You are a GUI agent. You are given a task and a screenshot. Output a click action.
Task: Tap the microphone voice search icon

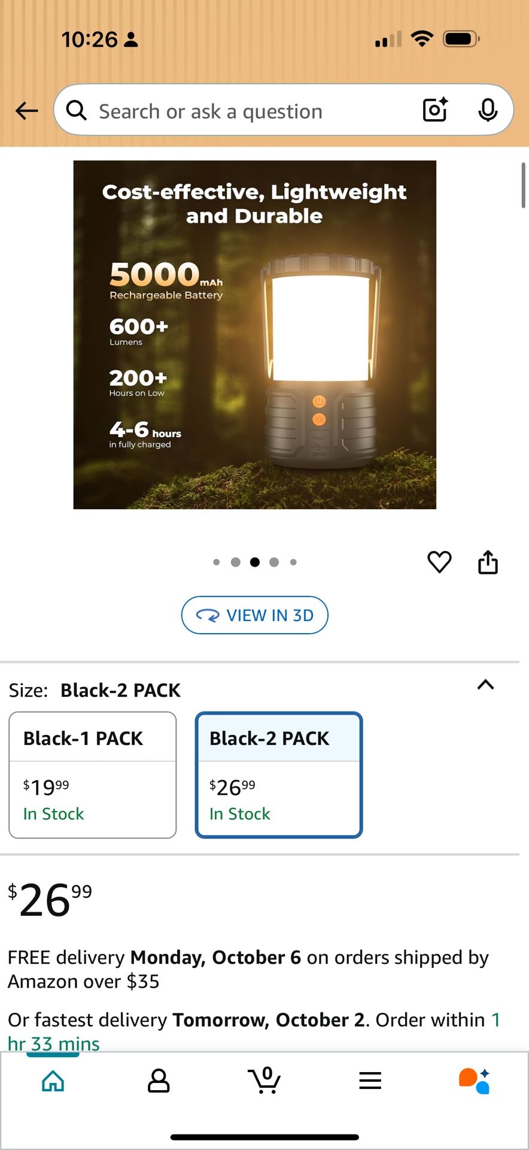pyautogui.click(x=488, y=110)
